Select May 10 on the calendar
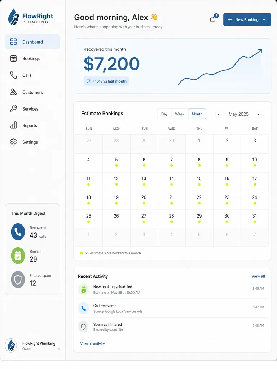Screen dimensions: 277x369 click(255, 163)
